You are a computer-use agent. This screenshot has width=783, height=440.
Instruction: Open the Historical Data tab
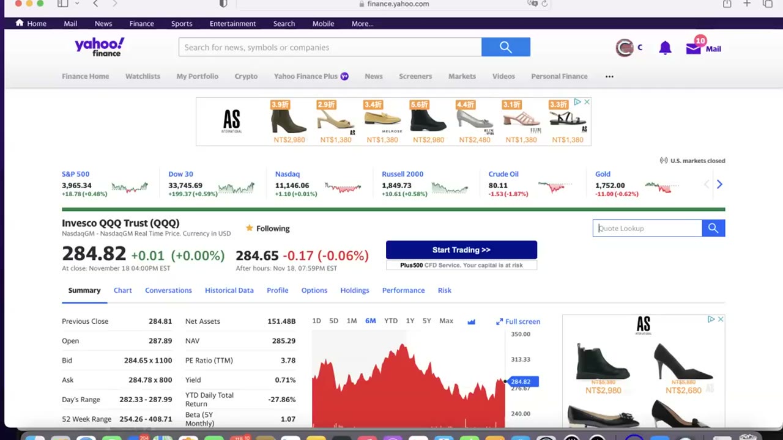(x=229, y=290)
